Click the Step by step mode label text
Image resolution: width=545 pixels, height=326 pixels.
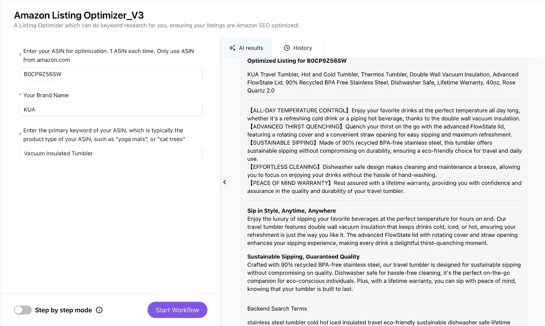[63, 310]
